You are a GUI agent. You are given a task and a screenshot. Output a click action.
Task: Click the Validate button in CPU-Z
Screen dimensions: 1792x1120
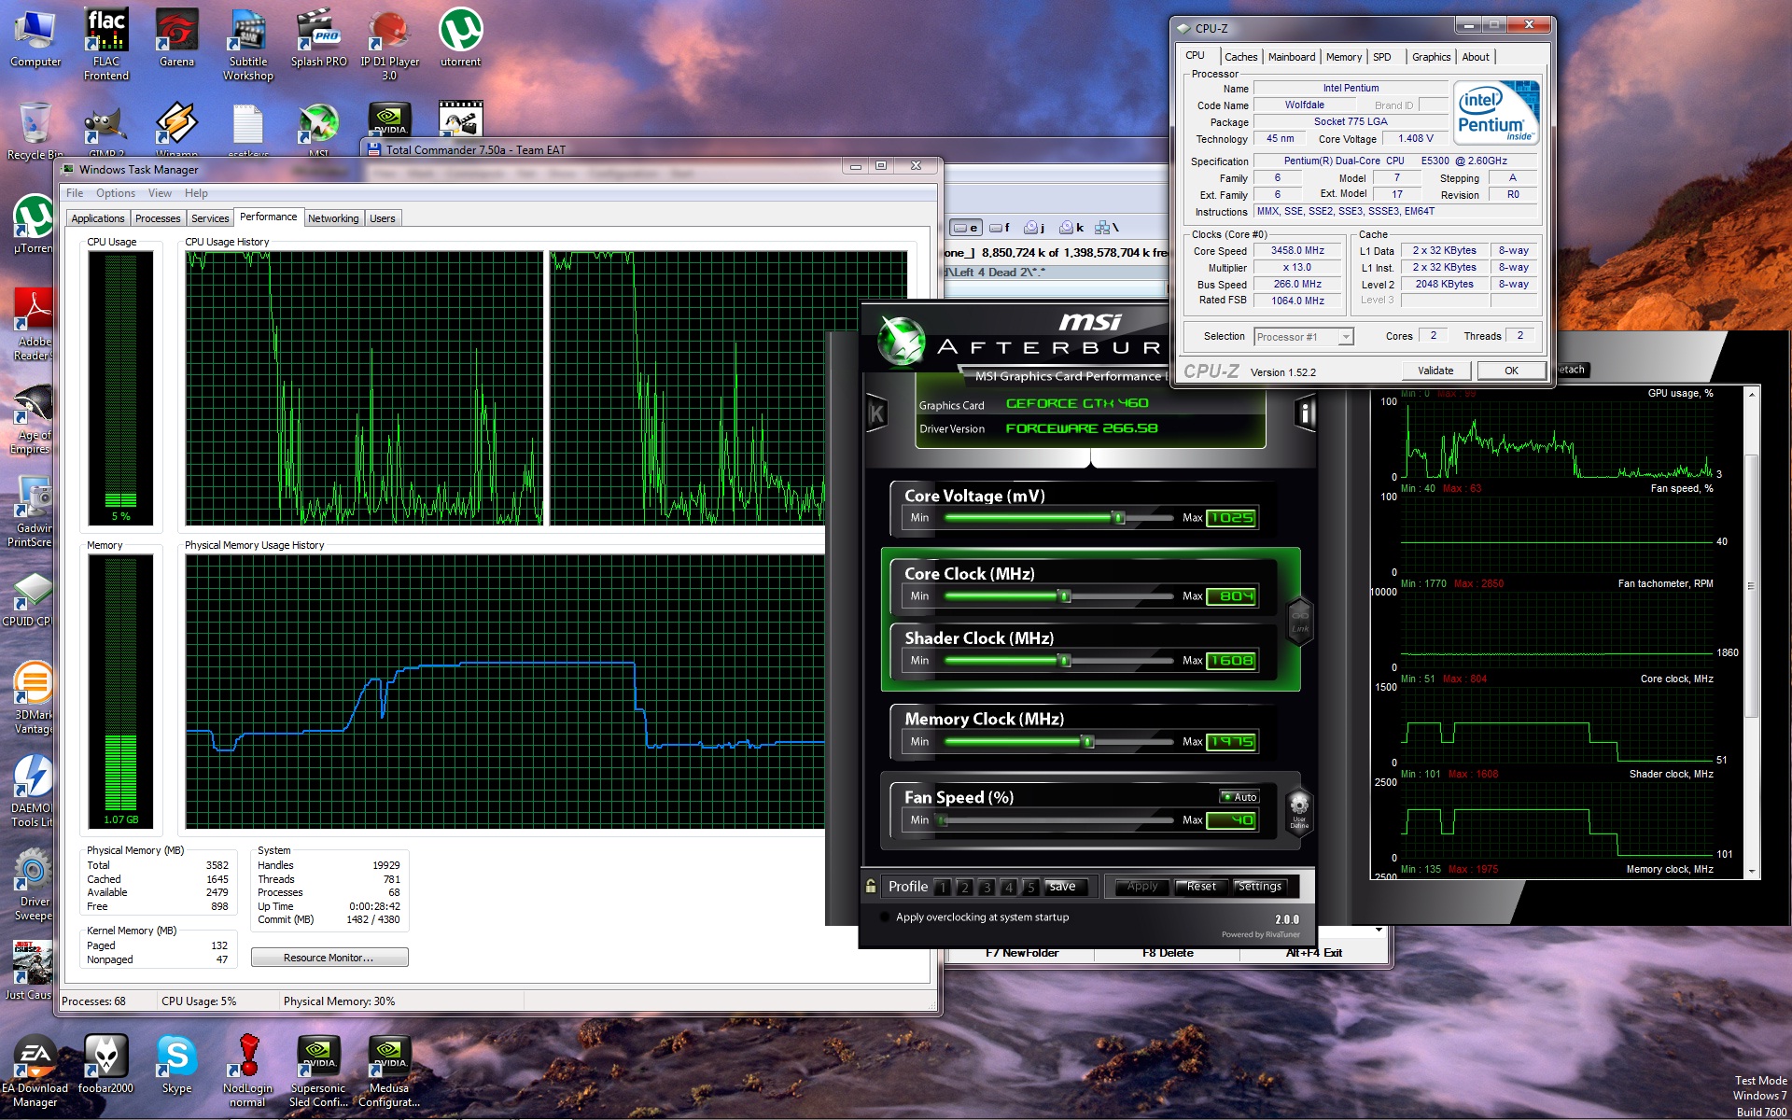1435,371
